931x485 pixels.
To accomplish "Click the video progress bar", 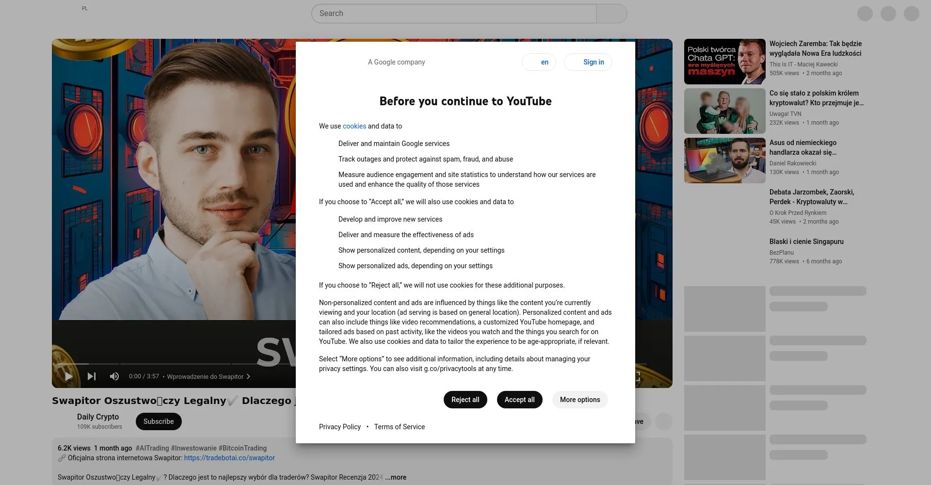I will point(177,364).
